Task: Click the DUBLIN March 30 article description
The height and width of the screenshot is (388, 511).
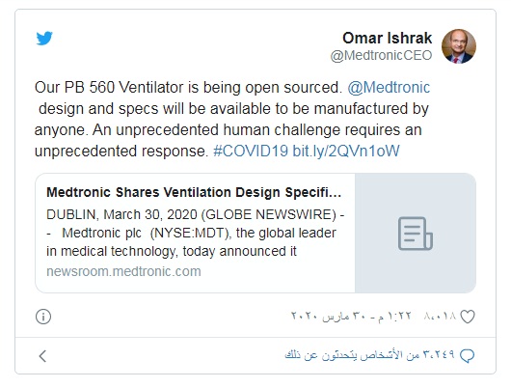Action: pyautogui.click(x=195, y=233)
